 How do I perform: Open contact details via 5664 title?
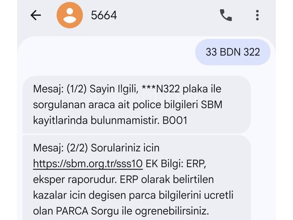[104, 15]
